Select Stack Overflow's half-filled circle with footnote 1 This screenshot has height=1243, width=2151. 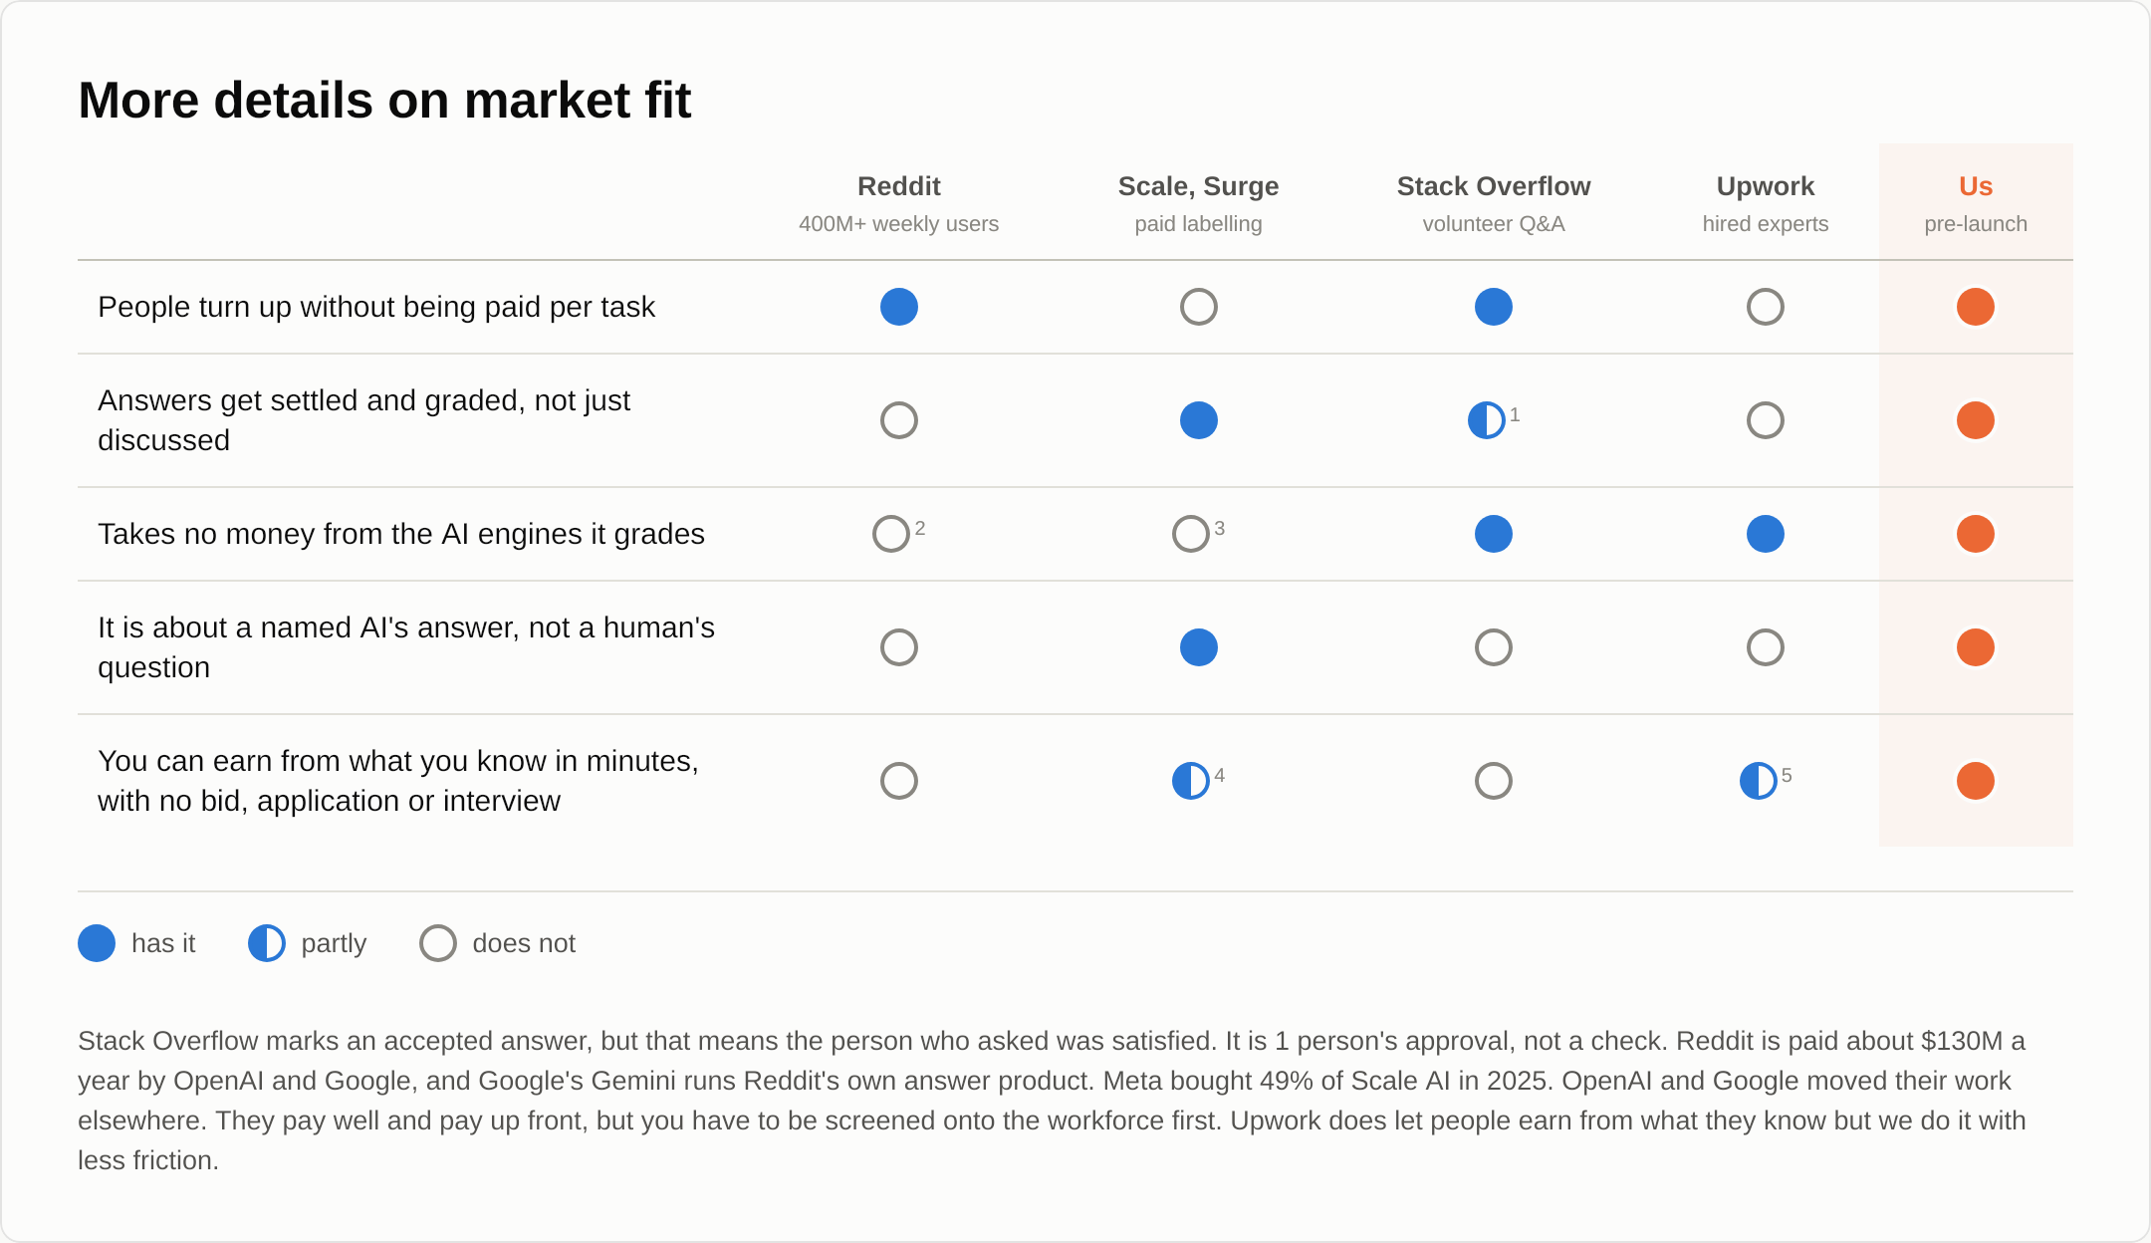tap(1486, 420)
